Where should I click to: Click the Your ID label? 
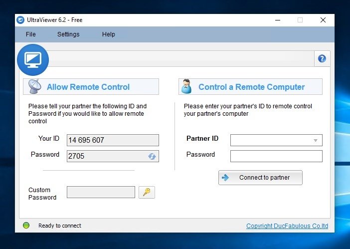49,138
